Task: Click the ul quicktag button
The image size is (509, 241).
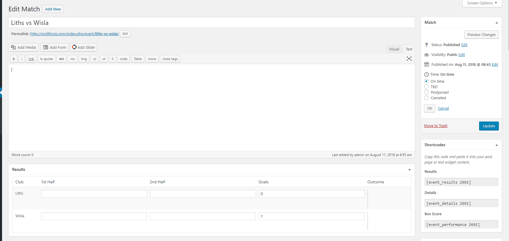Action: (x=95, y=59)
